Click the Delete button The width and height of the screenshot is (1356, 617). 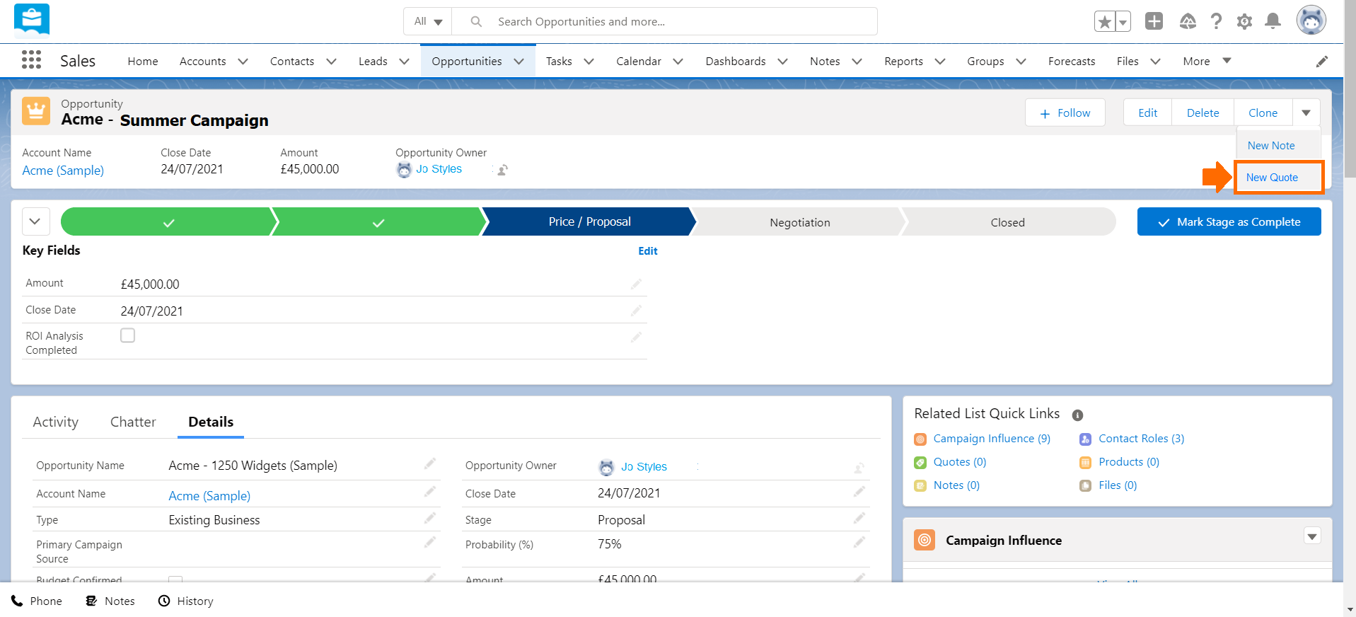click(x=1203, y=113)
